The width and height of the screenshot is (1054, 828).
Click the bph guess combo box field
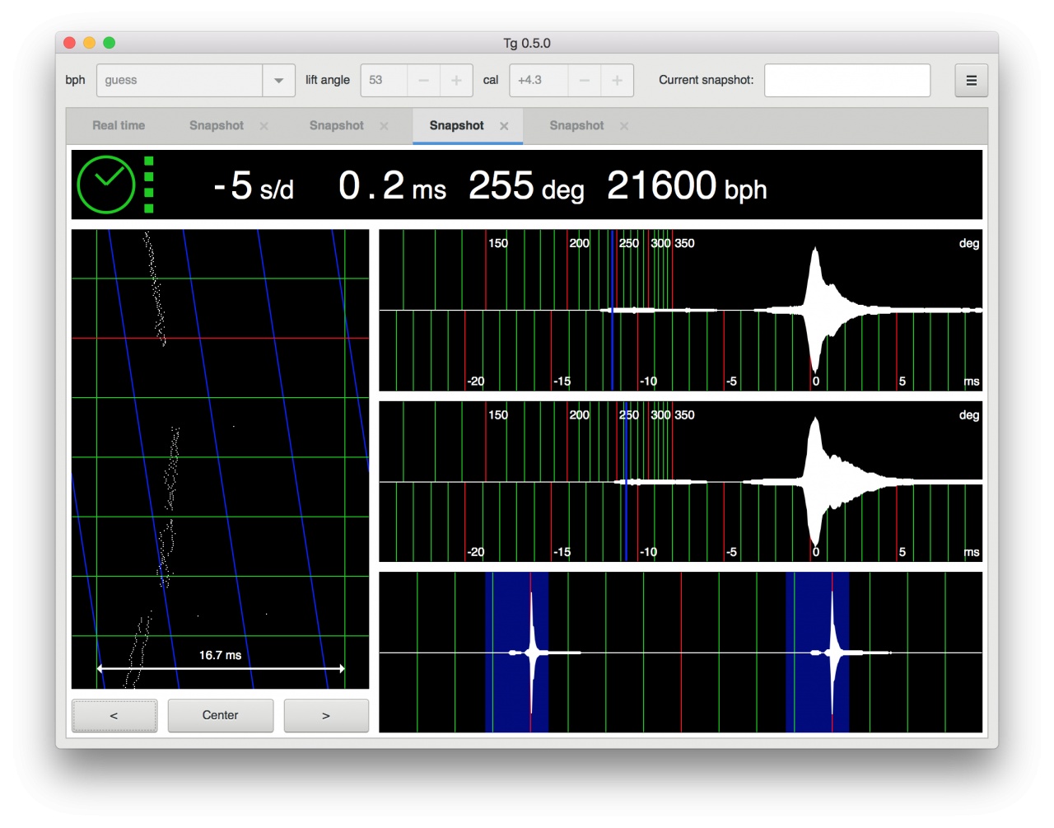tap(180, 81)
